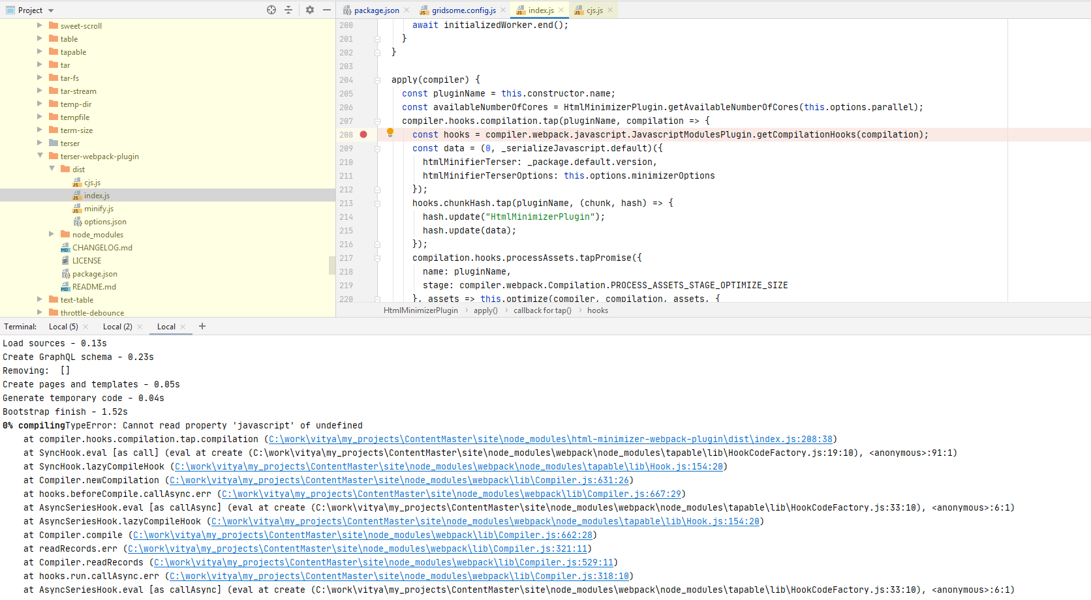Click the JS file icon next to cjs.js in the tree
Viewport: 1091px width, 600px height.
(x=76, y=183)
